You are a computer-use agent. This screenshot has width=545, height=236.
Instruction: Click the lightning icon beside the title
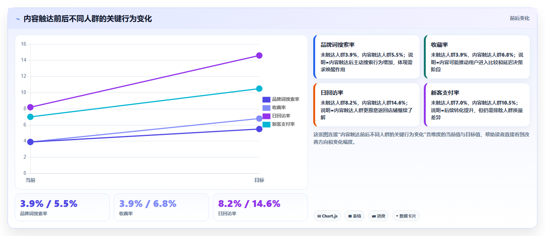tap(18, 19)
